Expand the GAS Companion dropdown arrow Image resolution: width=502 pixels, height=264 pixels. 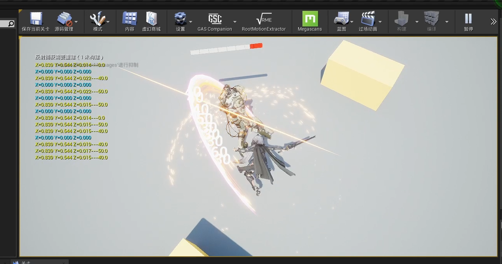coord(235,22)
